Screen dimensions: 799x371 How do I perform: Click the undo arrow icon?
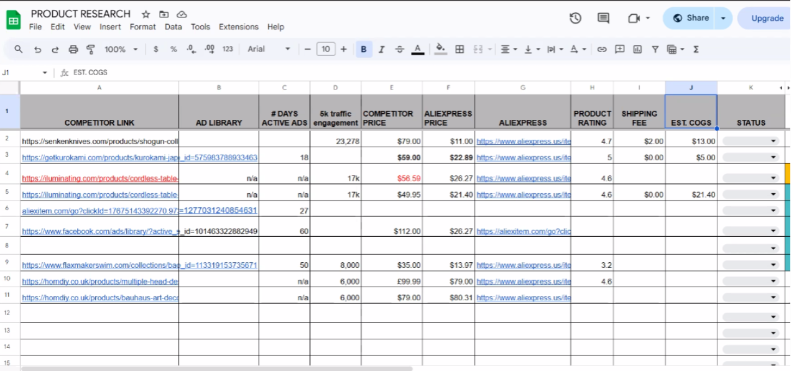[37, 49]
